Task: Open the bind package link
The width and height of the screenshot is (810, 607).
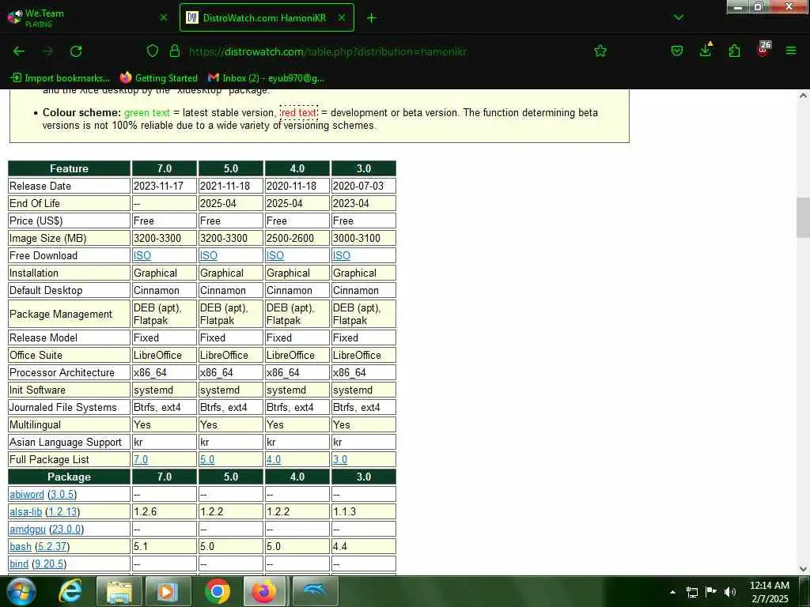Action: (x=19, y=564)
